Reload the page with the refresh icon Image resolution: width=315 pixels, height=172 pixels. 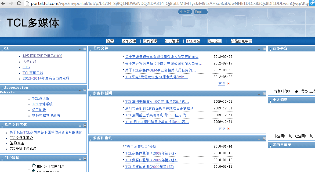click(x=19, y=3)
